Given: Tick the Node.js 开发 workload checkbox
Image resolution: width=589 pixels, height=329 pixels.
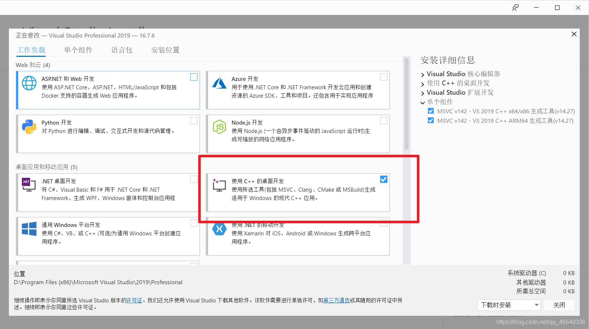Looking at the screenshot, I should click(384, 121).
